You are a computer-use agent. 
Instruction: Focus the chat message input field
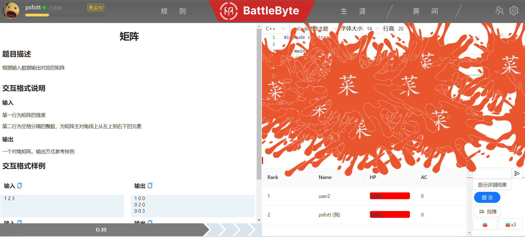tap(492, 174)
